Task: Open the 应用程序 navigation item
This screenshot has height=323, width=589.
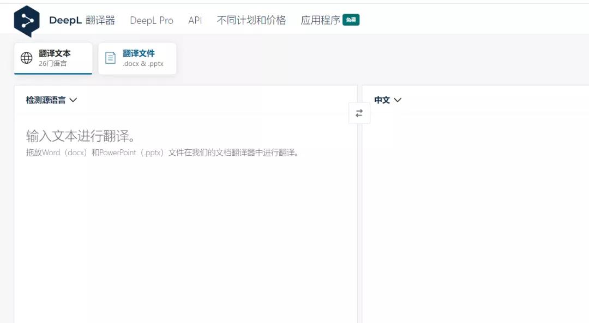Action: [321, 20]
